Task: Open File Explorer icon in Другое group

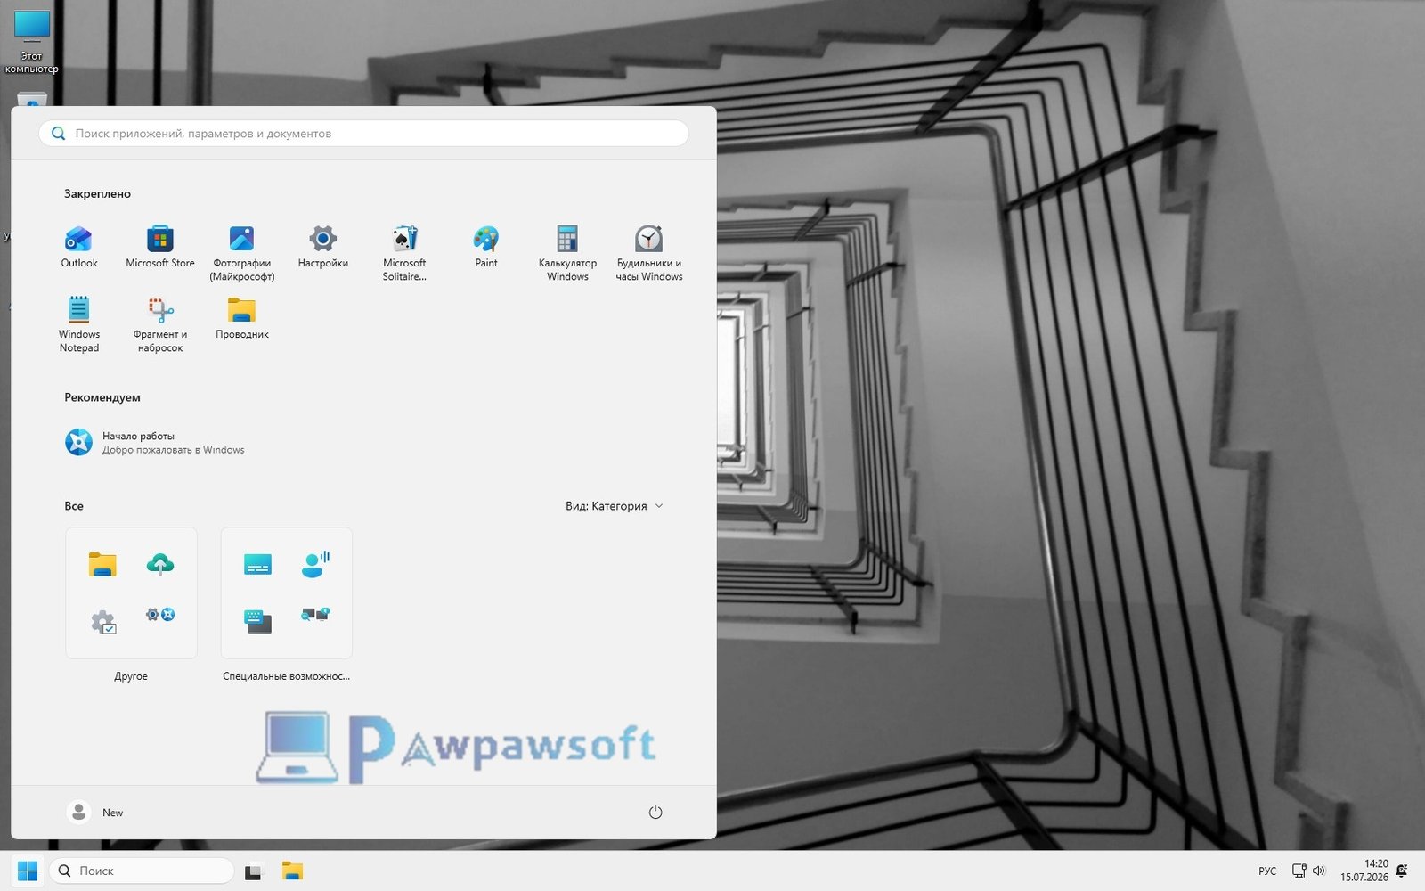Action: coord(102,564)
